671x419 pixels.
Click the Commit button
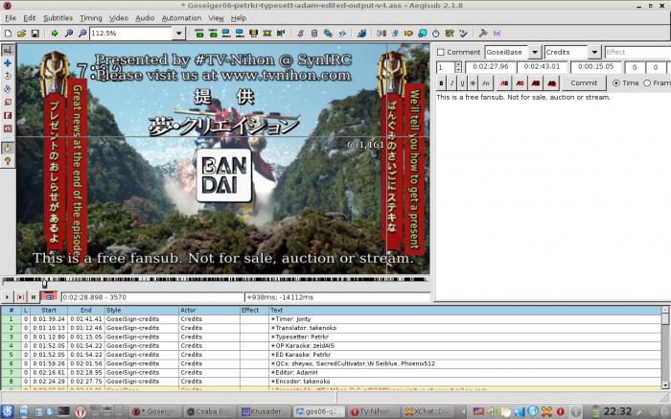pyautogui.click(x=584, y=83)
